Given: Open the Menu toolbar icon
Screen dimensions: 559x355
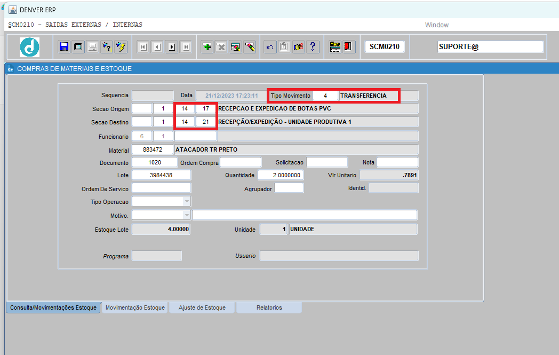Looking at the screenshot, I should pos(335,47).
